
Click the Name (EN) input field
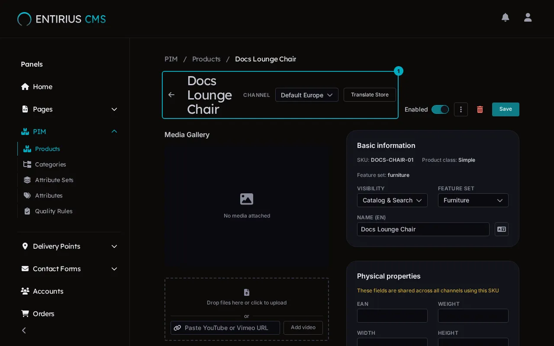click(423, 229)
